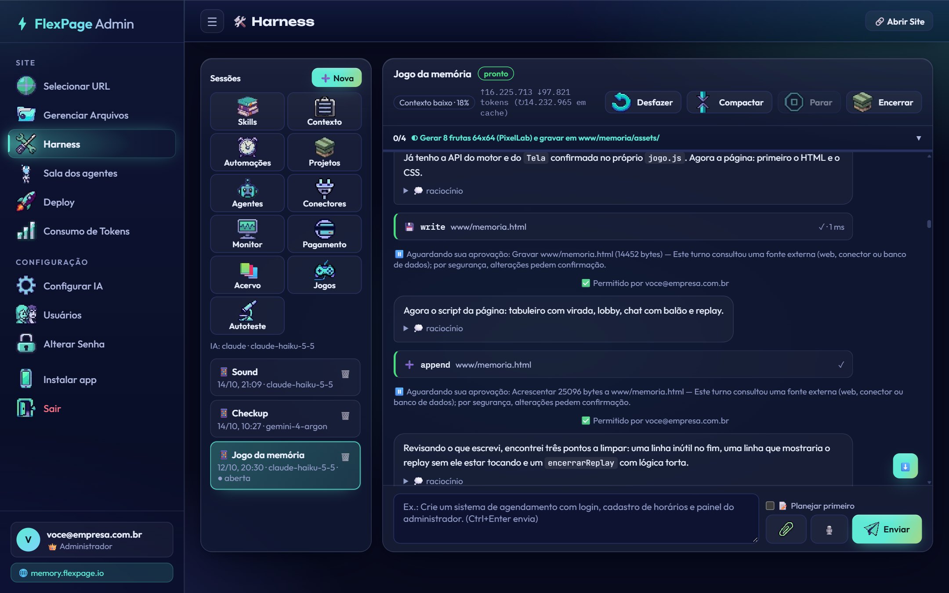Screen dimensions: 949x593
Task: Click the memory.flexpage.io site link
Action: (92, 573)
